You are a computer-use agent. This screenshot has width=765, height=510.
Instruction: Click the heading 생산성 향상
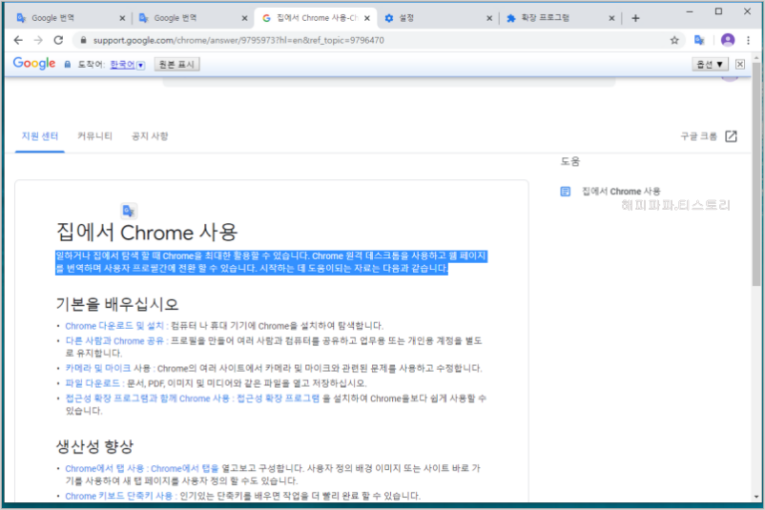(x=94, y=446)
